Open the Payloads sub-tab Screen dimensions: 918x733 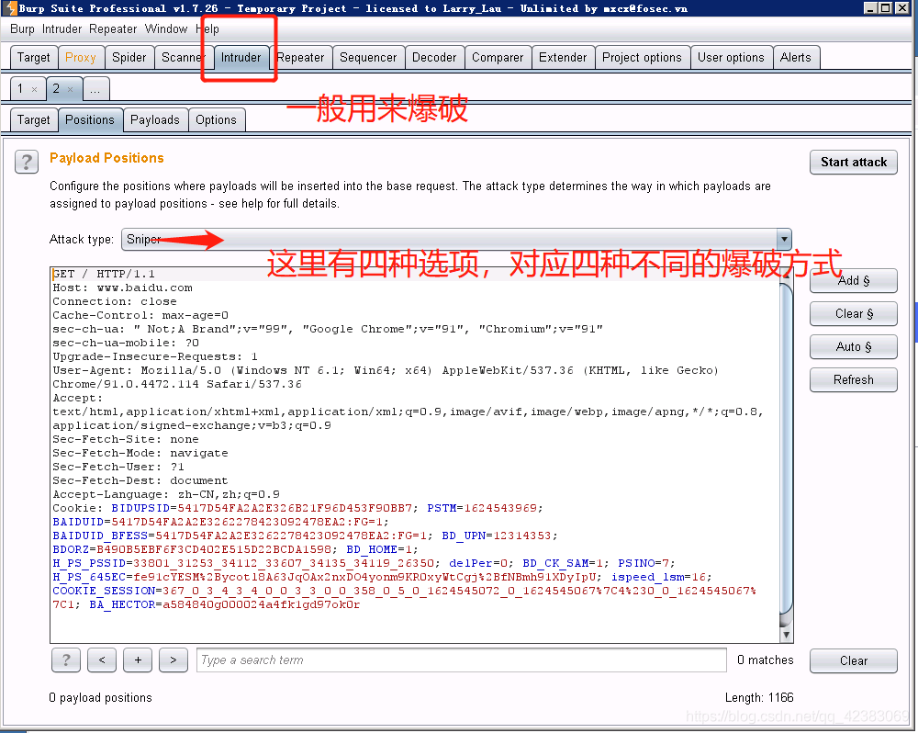click(155, 119)
